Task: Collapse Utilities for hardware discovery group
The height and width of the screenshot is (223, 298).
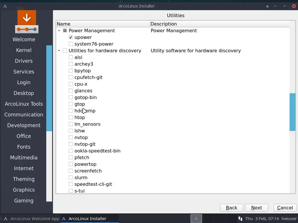Action: 59,51
